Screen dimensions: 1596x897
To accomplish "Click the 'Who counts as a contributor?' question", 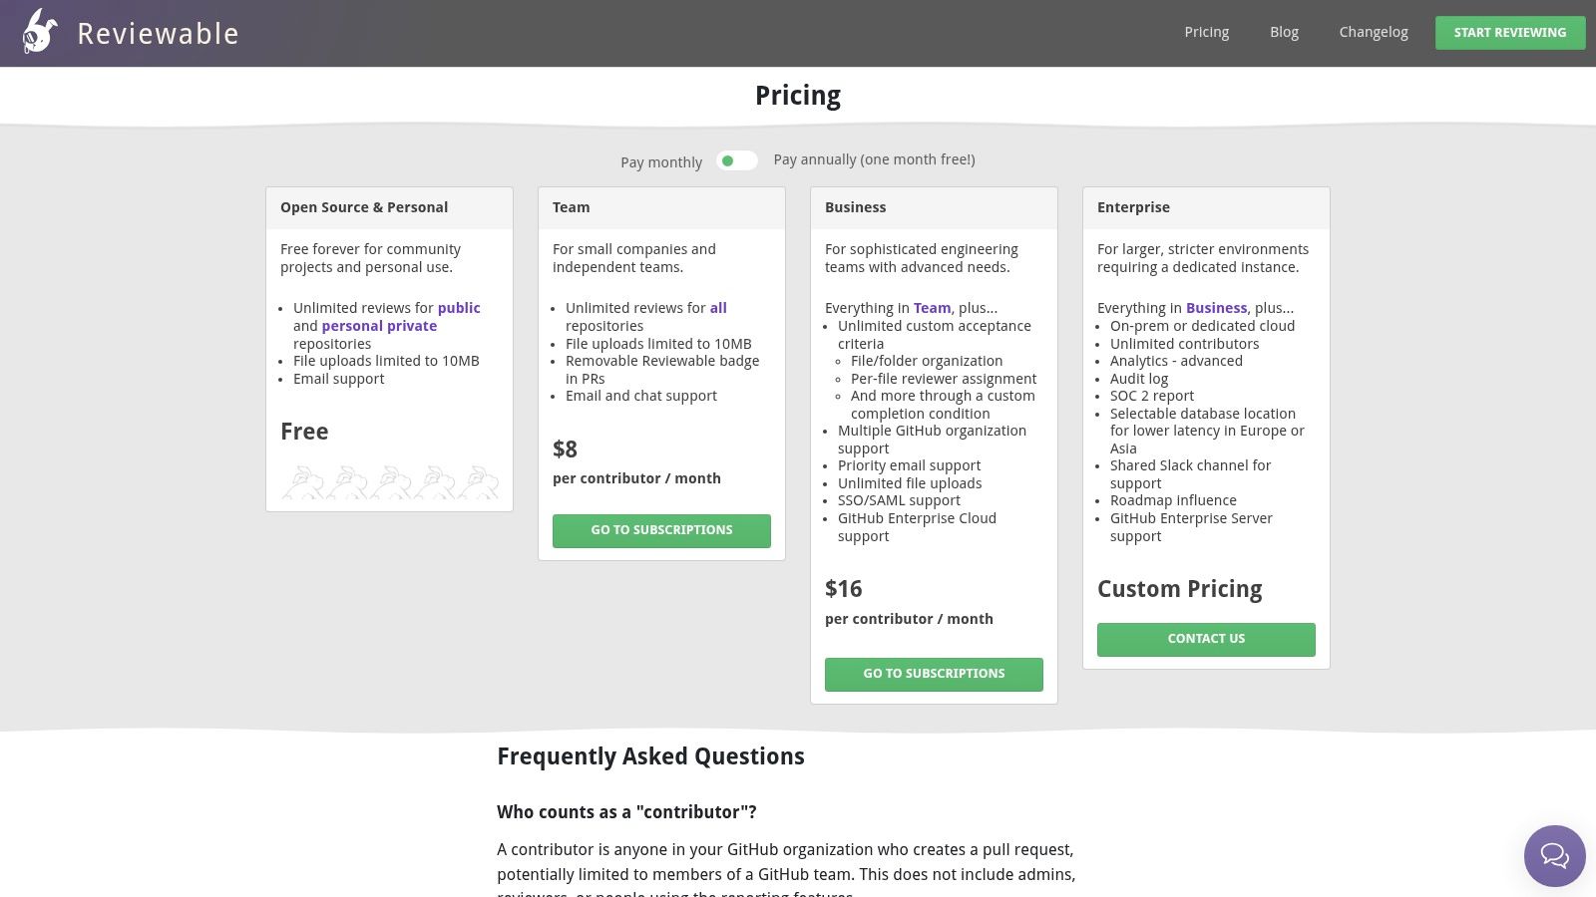I will click(626, 812).
